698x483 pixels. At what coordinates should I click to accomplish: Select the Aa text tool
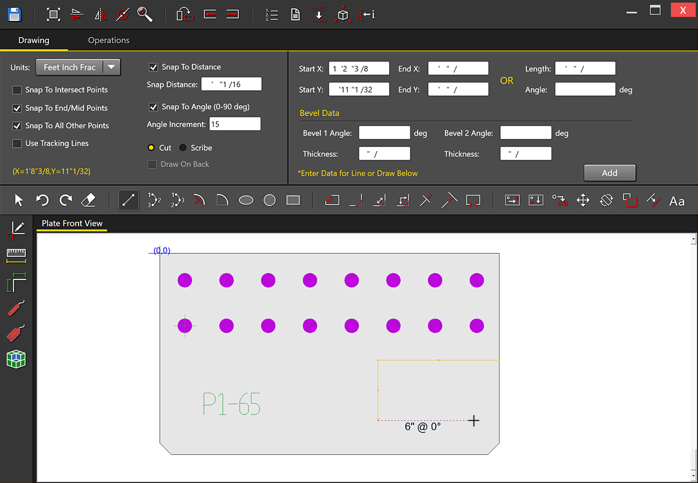(x=676, y=201)
